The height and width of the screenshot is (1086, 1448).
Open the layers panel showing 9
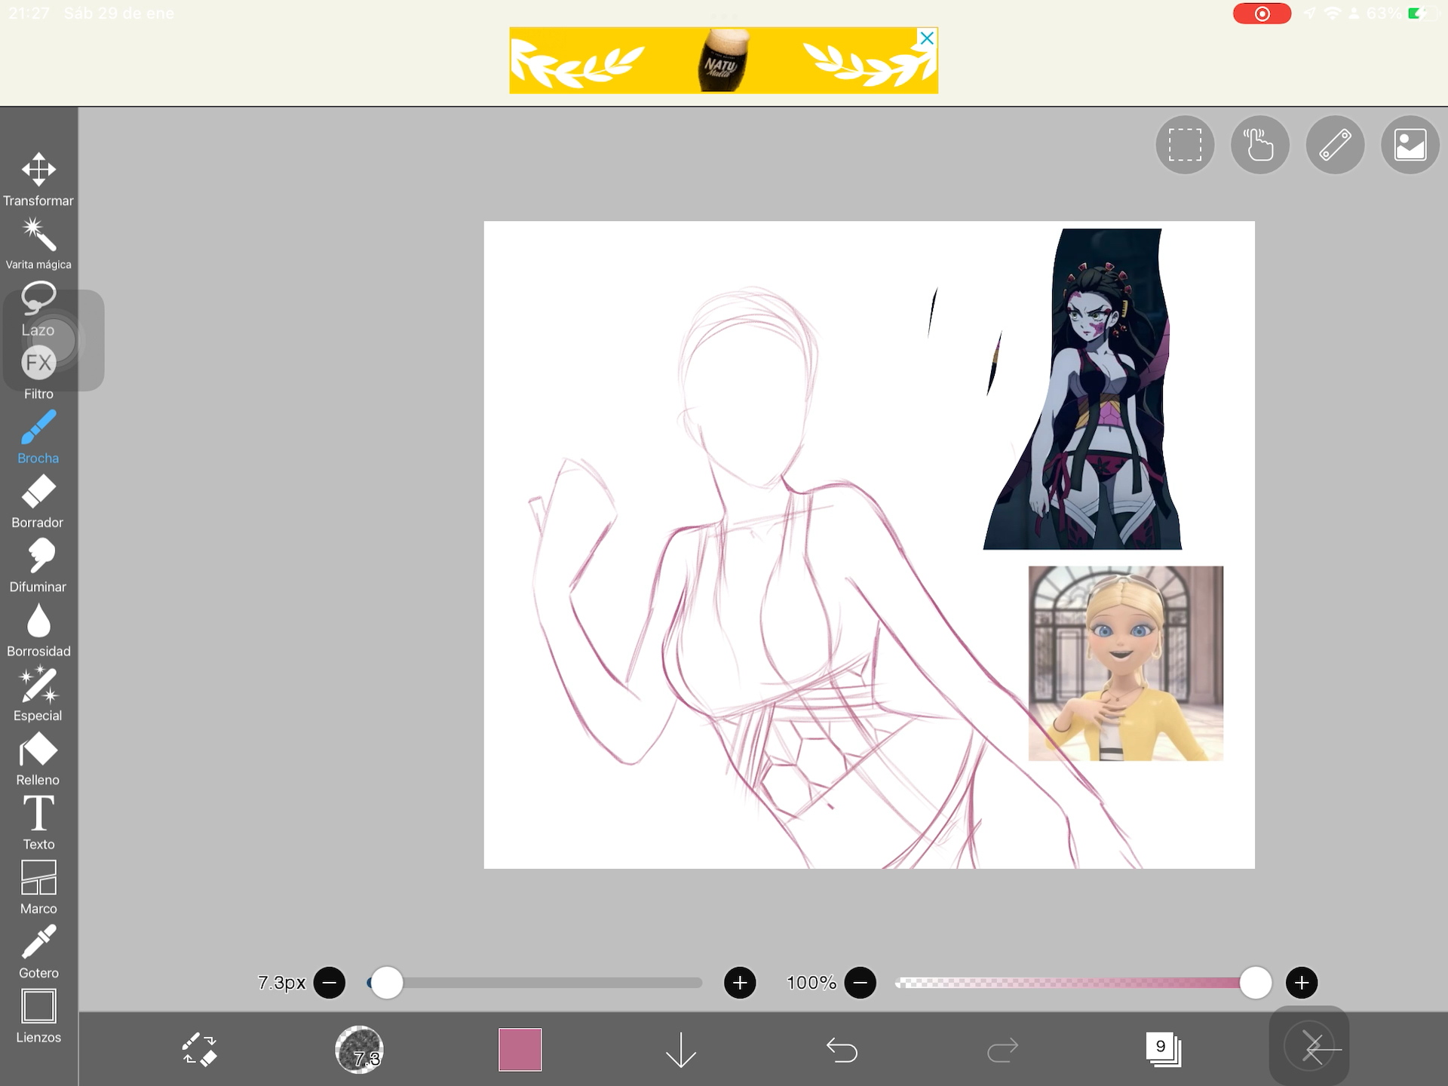coord(1163,1049)
